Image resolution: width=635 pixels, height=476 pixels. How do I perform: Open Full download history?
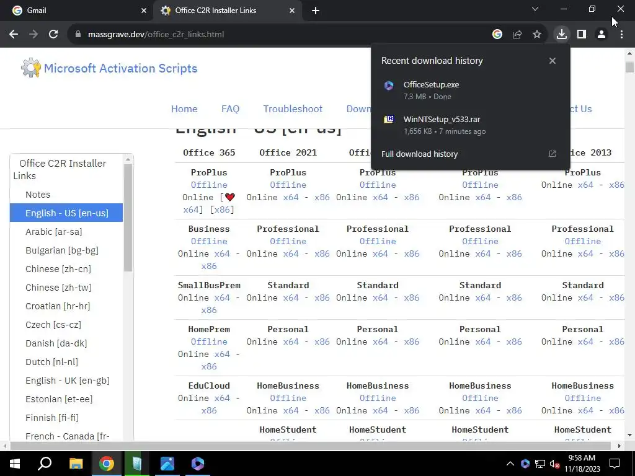click(x=420, y=154)
